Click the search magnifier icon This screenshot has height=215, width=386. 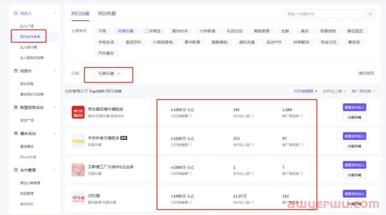(370, 14)
